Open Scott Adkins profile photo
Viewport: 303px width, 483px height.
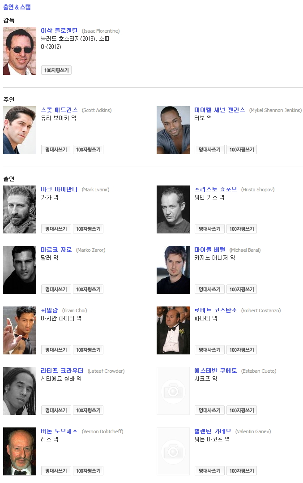[x=20, y=130]
